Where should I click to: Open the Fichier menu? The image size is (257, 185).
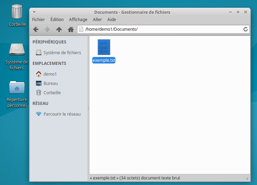pyautogui.click(x=38, y=20)
